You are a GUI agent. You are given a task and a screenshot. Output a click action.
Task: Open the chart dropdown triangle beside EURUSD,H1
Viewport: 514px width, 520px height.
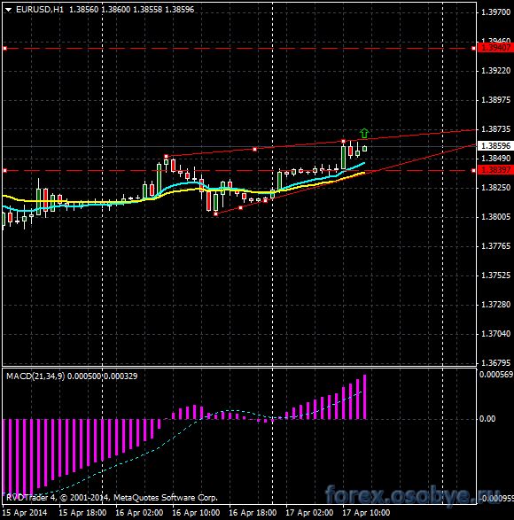click(x=9, y=10)
